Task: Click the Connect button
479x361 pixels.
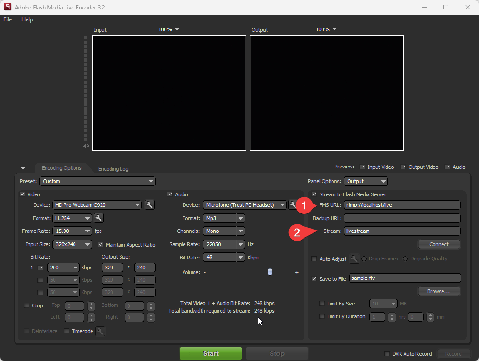Action: 439,244
